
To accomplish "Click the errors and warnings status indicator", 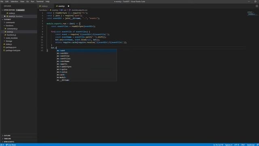I will pyautogui.click(x=2, y=145).
